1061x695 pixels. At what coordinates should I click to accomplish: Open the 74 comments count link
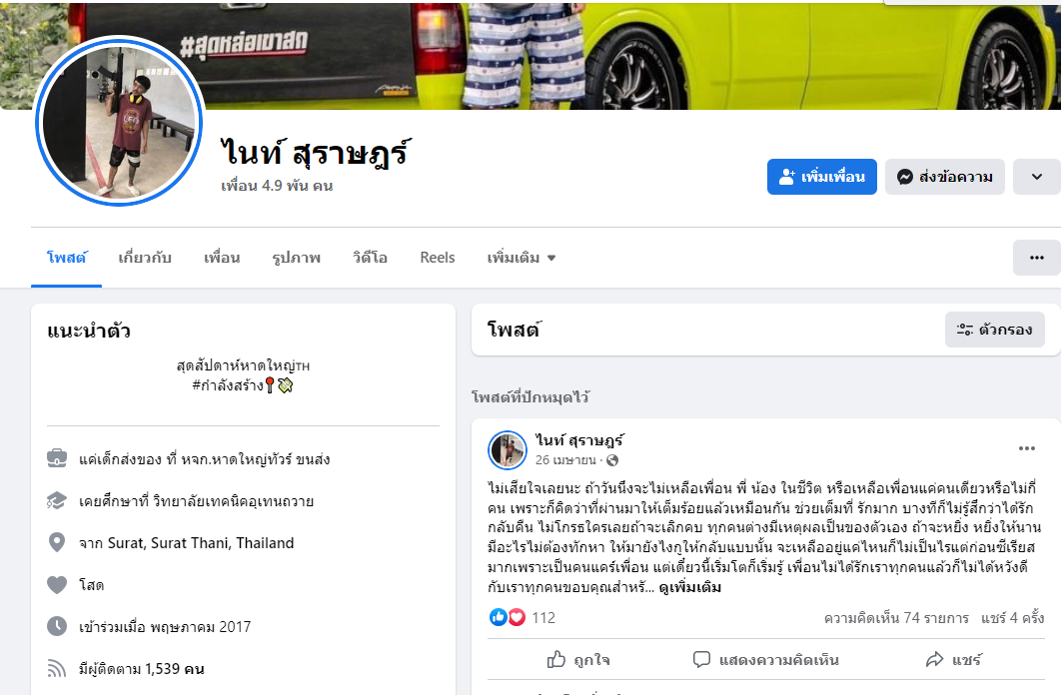[x=896, y=618]
